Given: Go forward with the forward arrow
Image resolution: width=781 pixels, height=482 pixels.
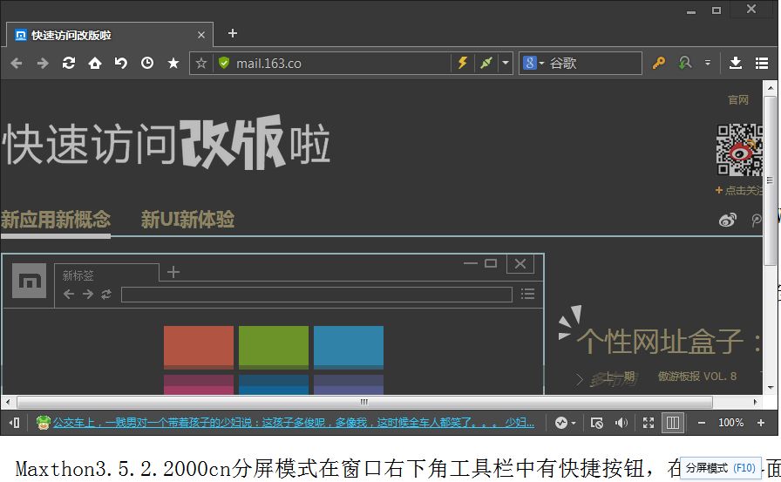Looking at the screenshot, I should point(43,64).
